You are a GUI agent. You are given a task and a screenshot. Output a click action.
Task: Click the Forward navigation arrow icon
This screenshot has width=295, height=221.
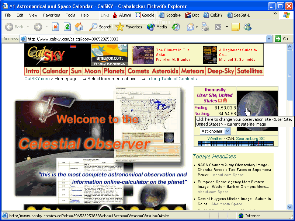tap(38, 27)
